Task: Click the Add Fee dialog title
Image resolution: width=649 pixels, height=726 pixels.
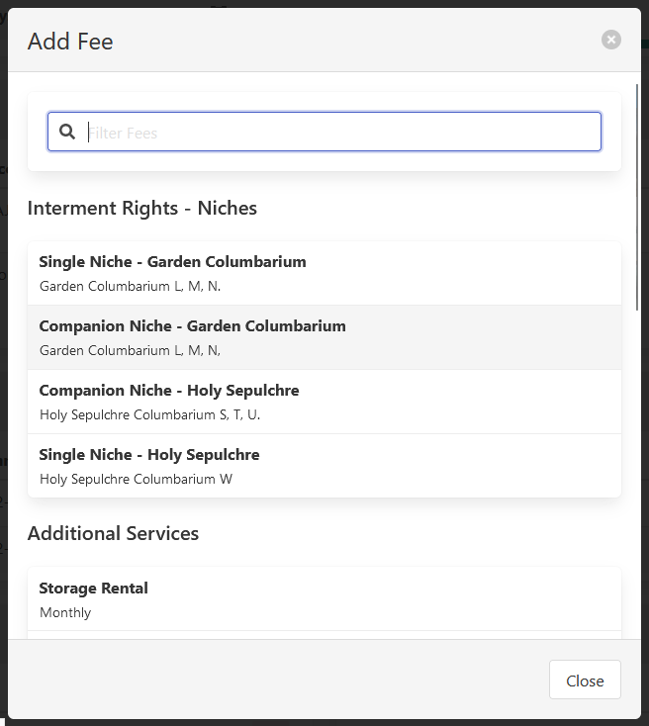Action: (x=70, y=41)
